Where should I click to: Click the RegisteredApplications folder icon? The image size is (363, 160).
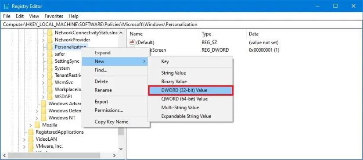coord(31,132)
